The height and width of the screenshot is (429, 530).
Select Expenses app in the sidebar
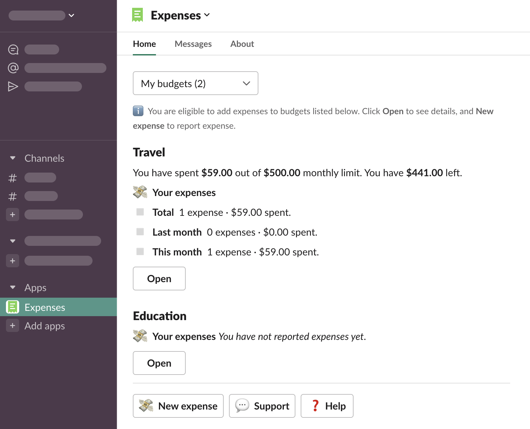[x=45, y=307]
